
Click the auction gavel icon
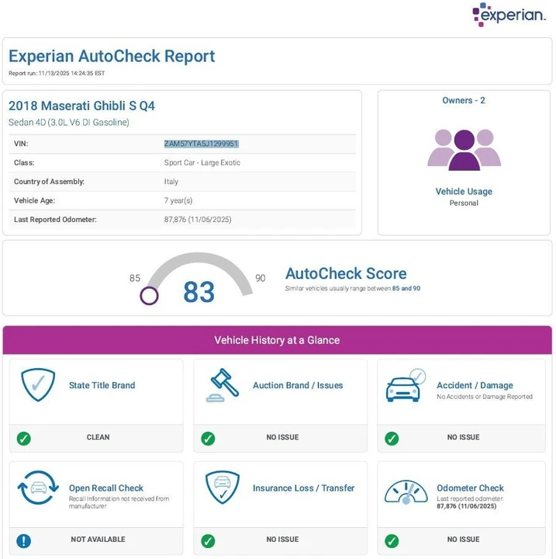(x=223, y=385)
